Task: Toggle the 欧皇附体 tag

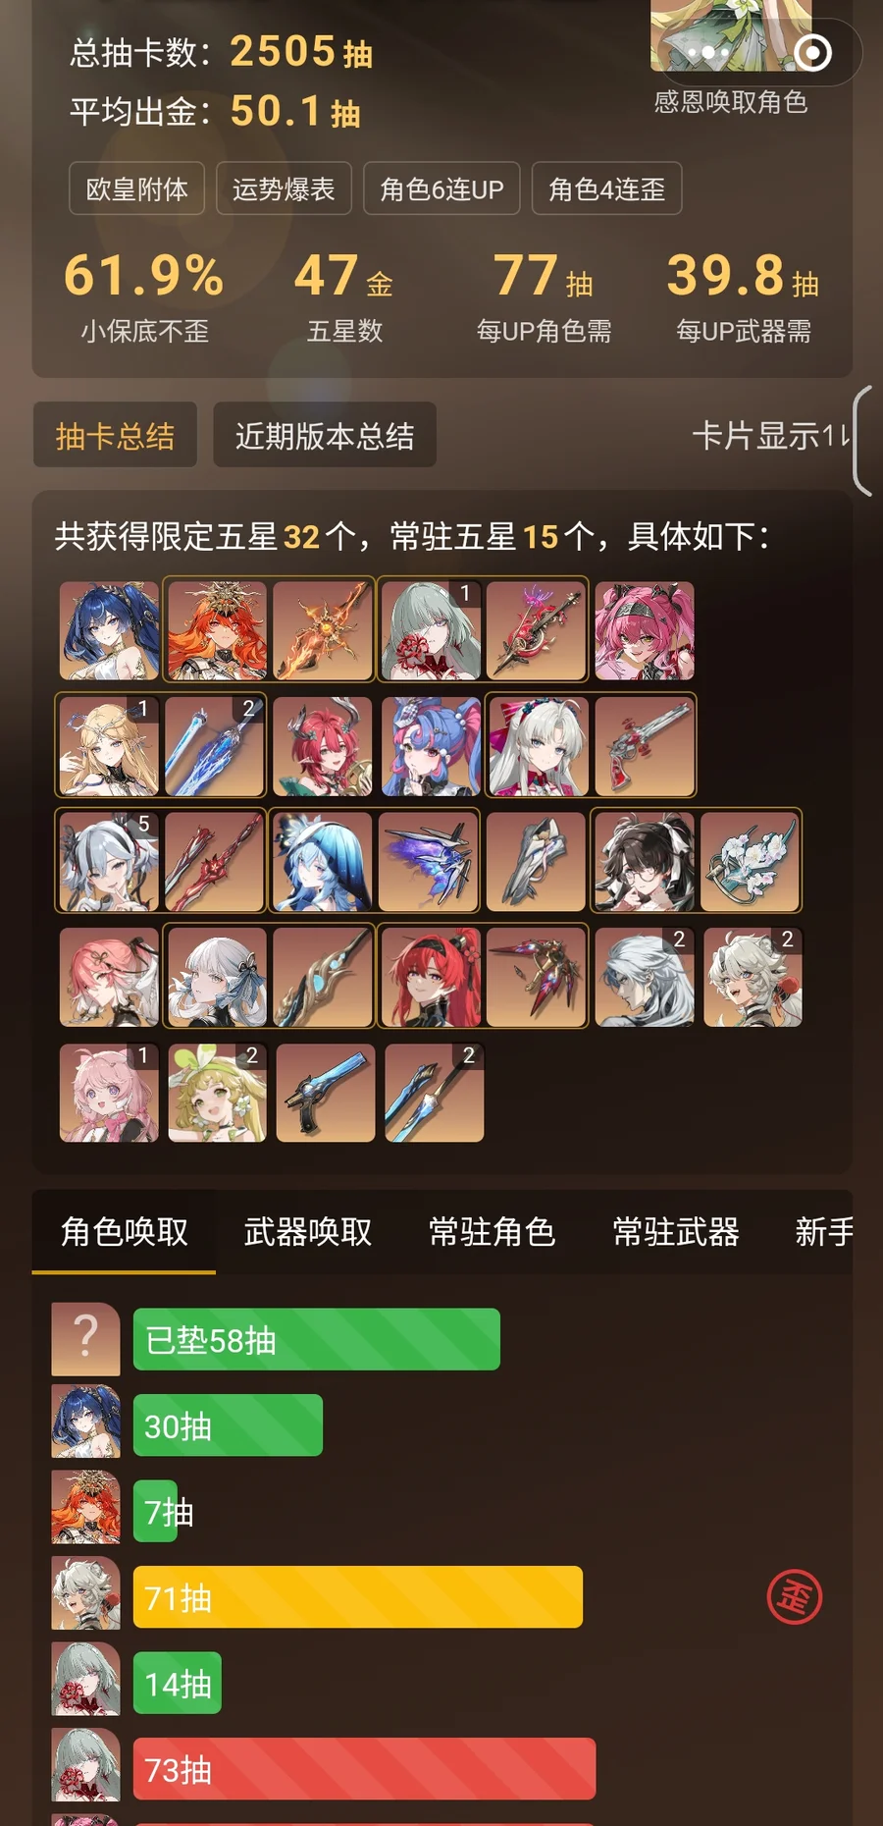Action: tap(136, 188)
